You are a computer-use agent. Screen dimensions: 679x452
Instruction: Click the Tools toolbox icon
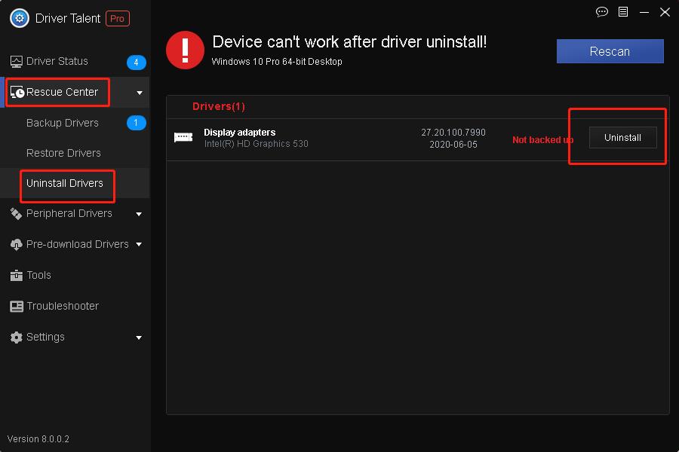point(16,275)
